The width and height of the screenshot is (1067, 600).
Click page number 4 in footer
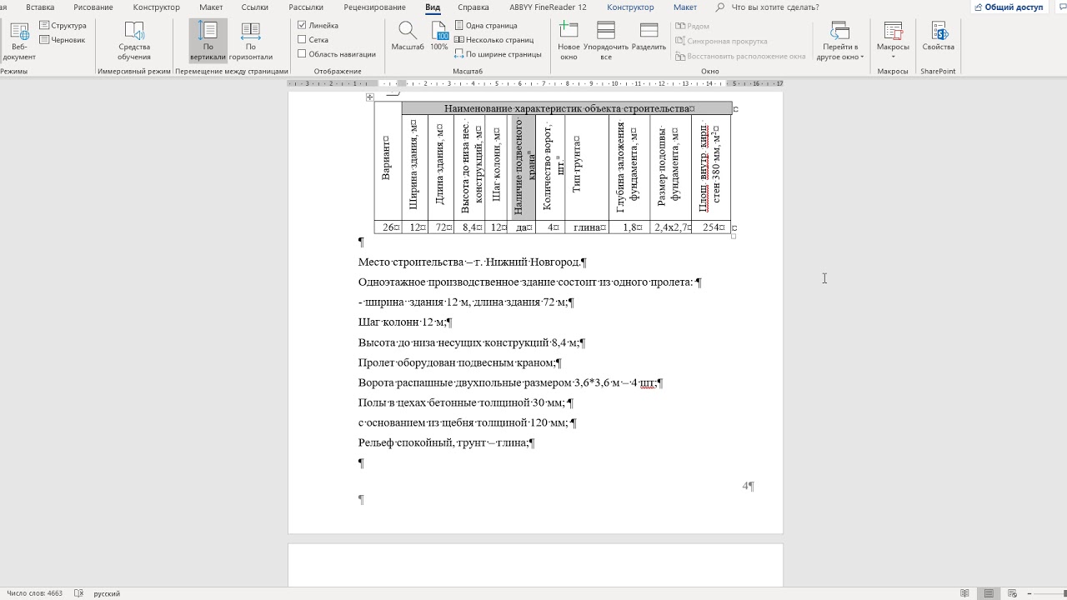(745, 486)
